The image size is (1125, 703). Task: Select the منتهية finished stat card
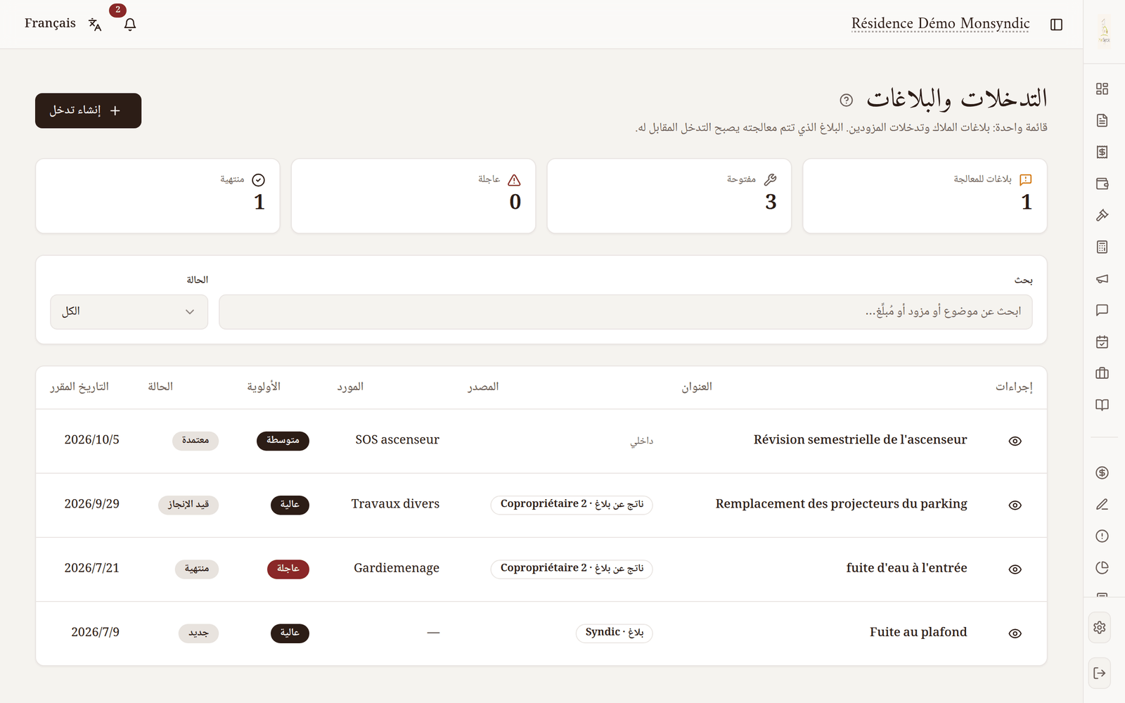[157, 195]
